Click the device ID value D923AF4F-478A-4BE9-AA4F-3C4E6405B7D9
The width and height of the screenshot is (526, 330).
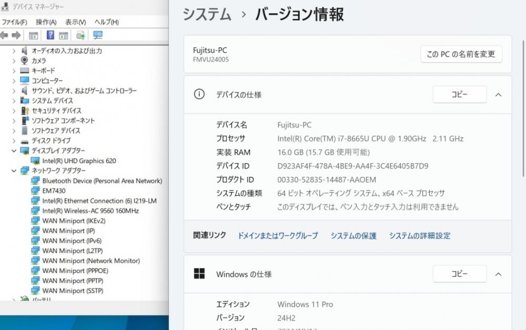352,166
